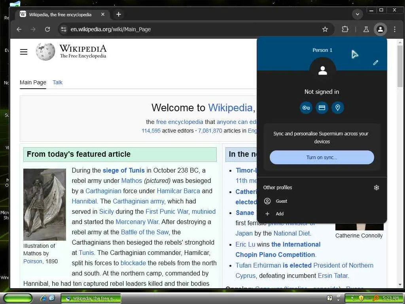Open the Ersin Tatar link

(333, 276)
